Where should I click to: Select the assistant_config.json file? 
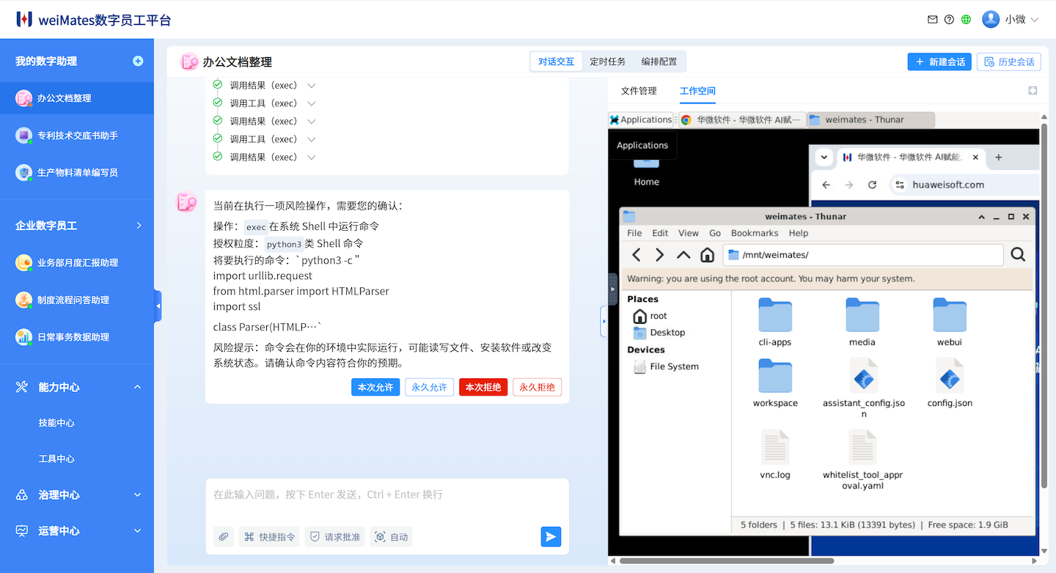coord(864,388)
